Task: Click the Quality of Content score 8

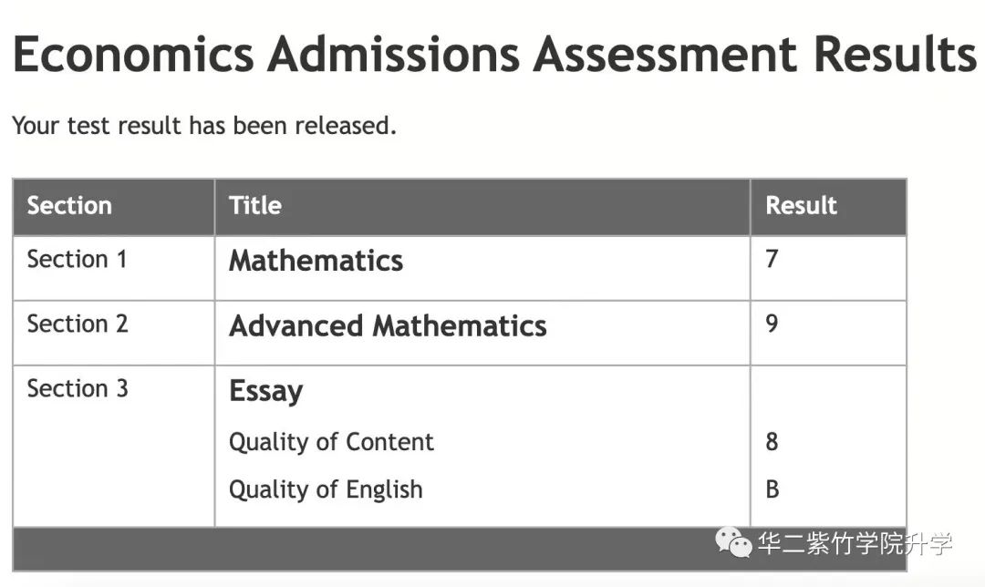Action: coord(772,442)
